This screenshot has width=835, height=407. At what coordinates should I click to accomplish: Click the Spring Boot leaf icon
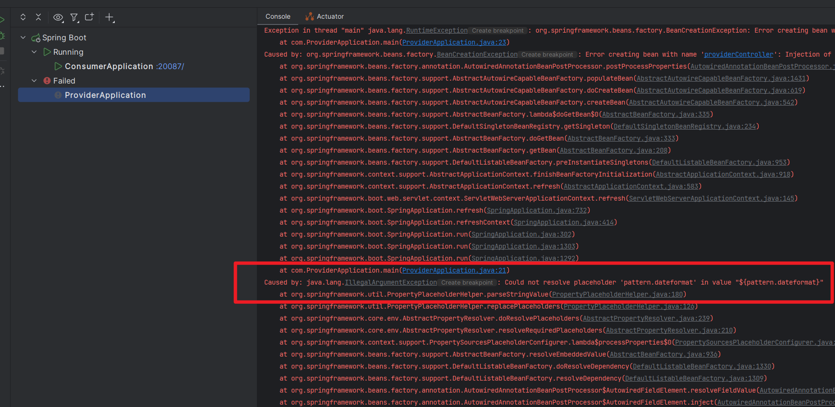point(36,38)
